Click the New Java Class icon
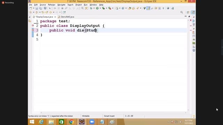The height and width of the screenshot is (125, 223). pyautogui.click(x=123, y=8)
